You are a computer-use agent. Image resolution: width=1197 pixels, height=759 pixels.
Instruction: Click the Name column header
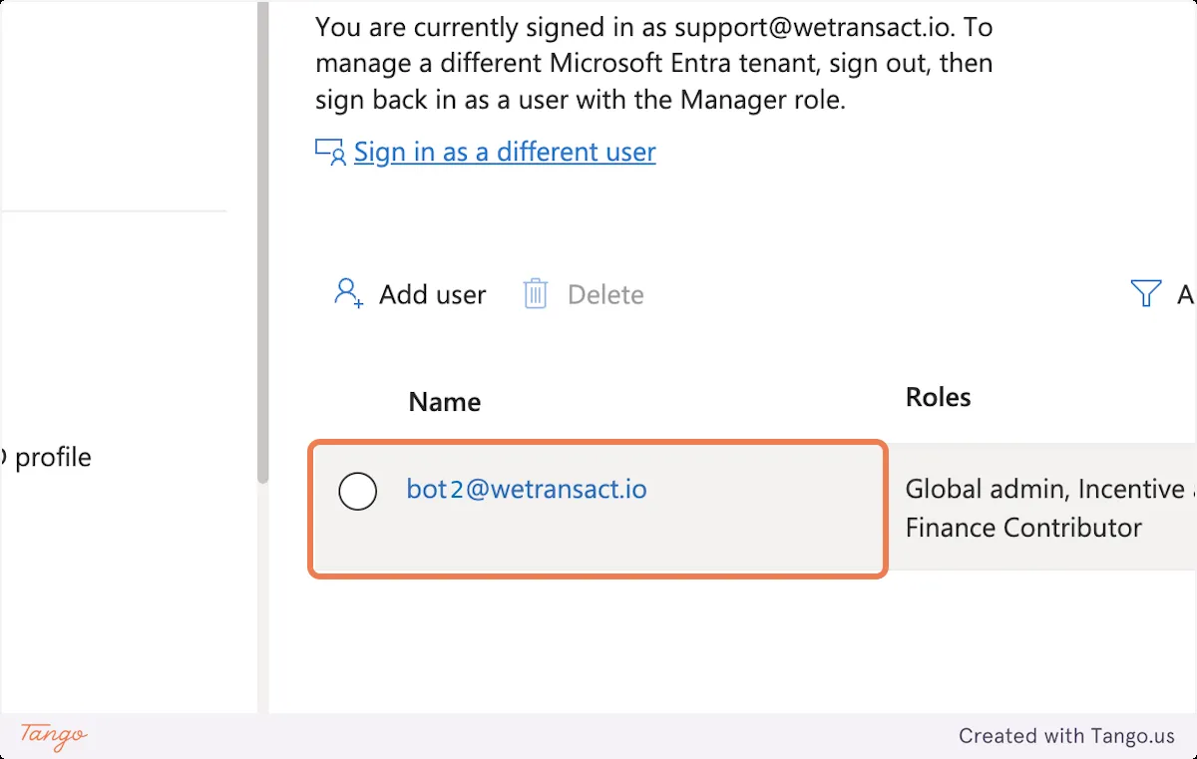(445, 401)
